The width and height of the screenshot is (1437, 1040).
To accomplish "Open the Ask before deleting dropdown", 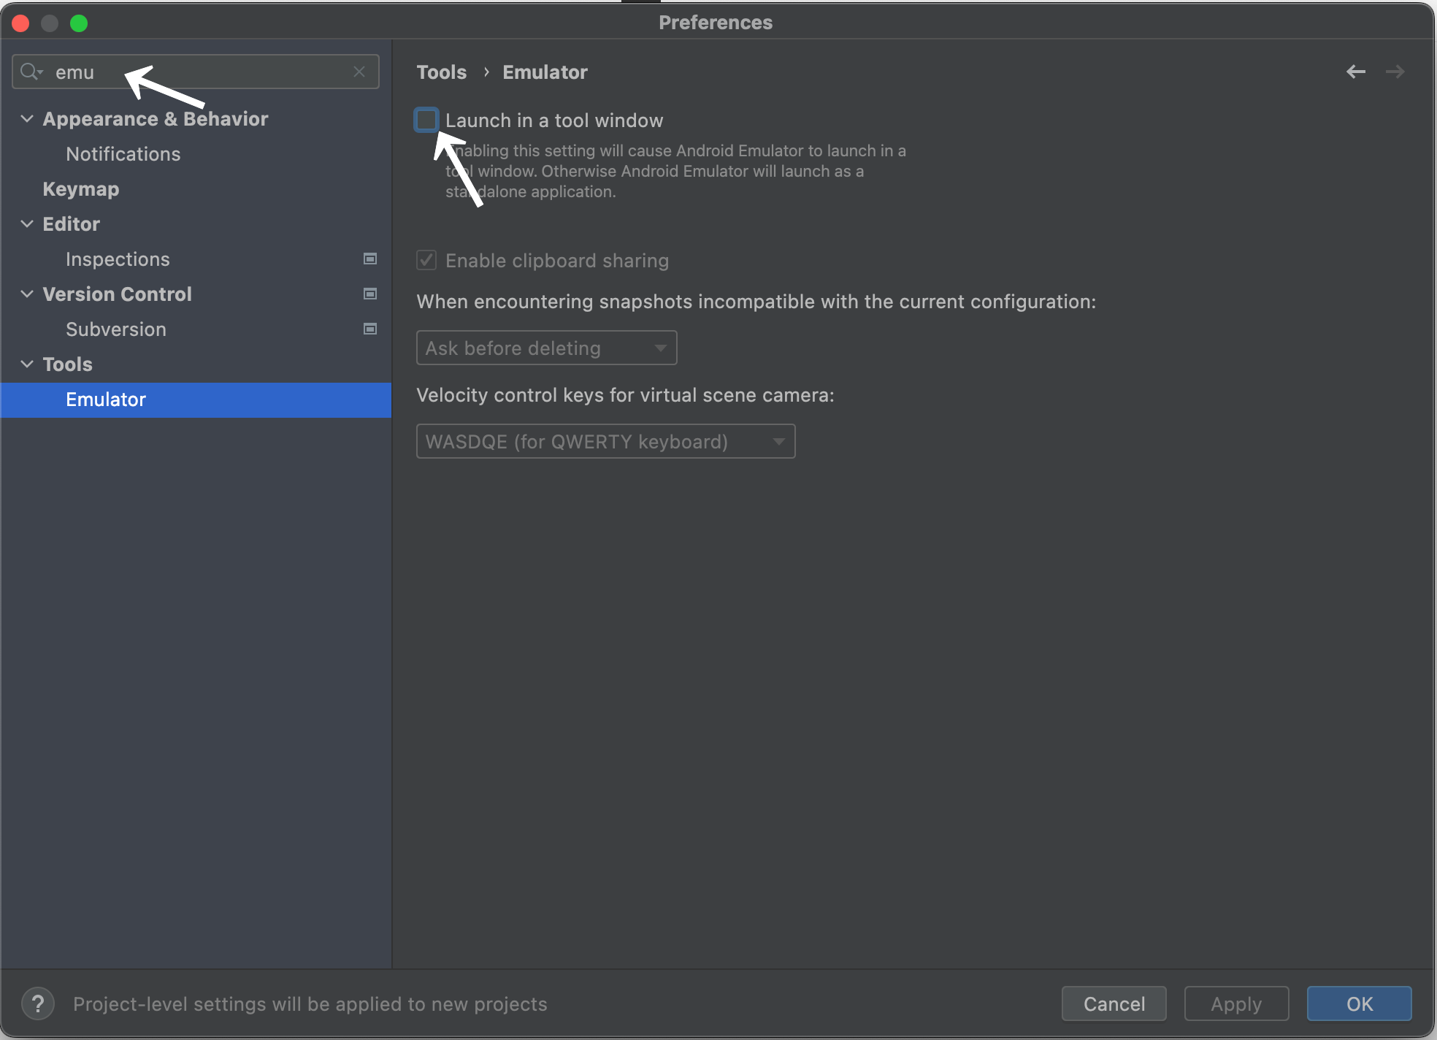I will (x=546, y=348).
